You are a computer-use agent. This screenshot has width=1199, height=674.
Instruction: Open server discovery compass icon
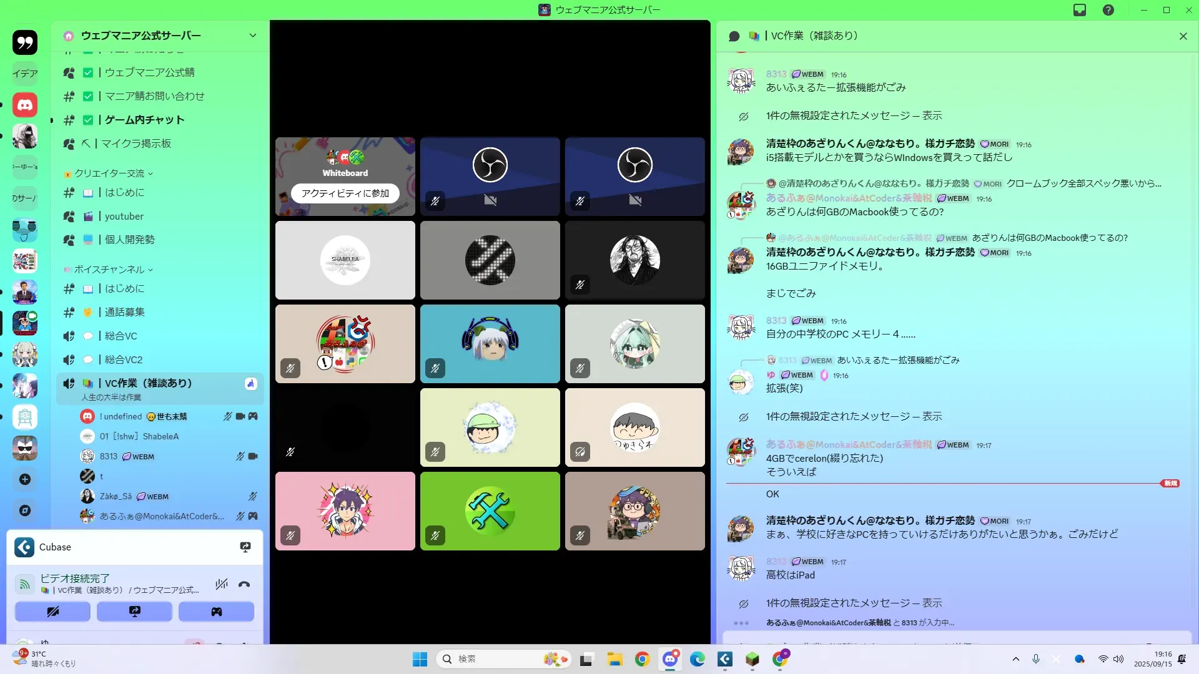[25, 510]
